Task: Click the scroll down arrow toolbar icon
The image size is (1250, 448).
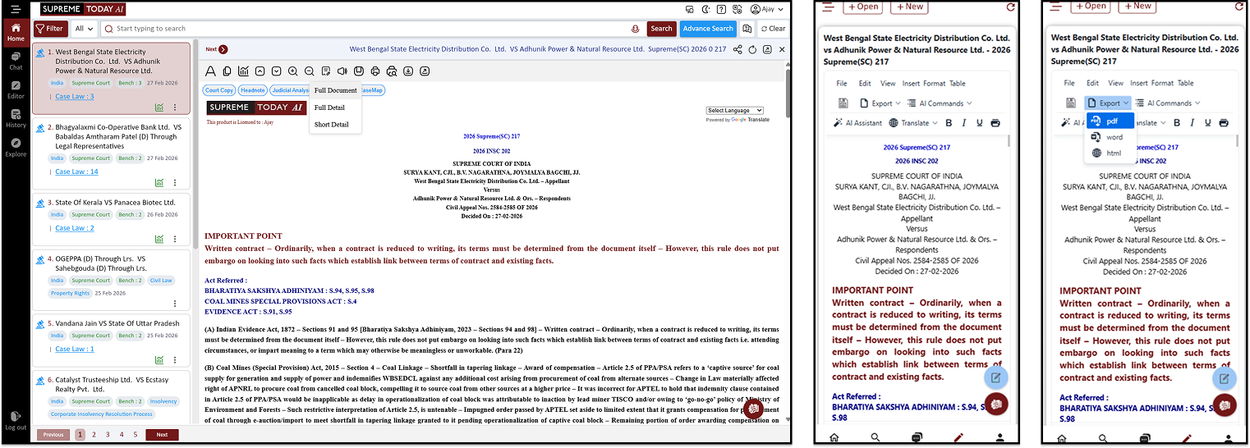Action: [276, 71]
